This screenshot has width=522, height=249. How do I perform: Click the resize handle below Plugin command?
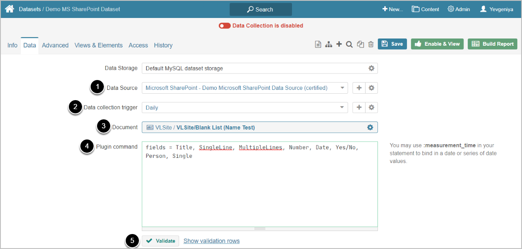pyautogui.click(x=260, y=229)
